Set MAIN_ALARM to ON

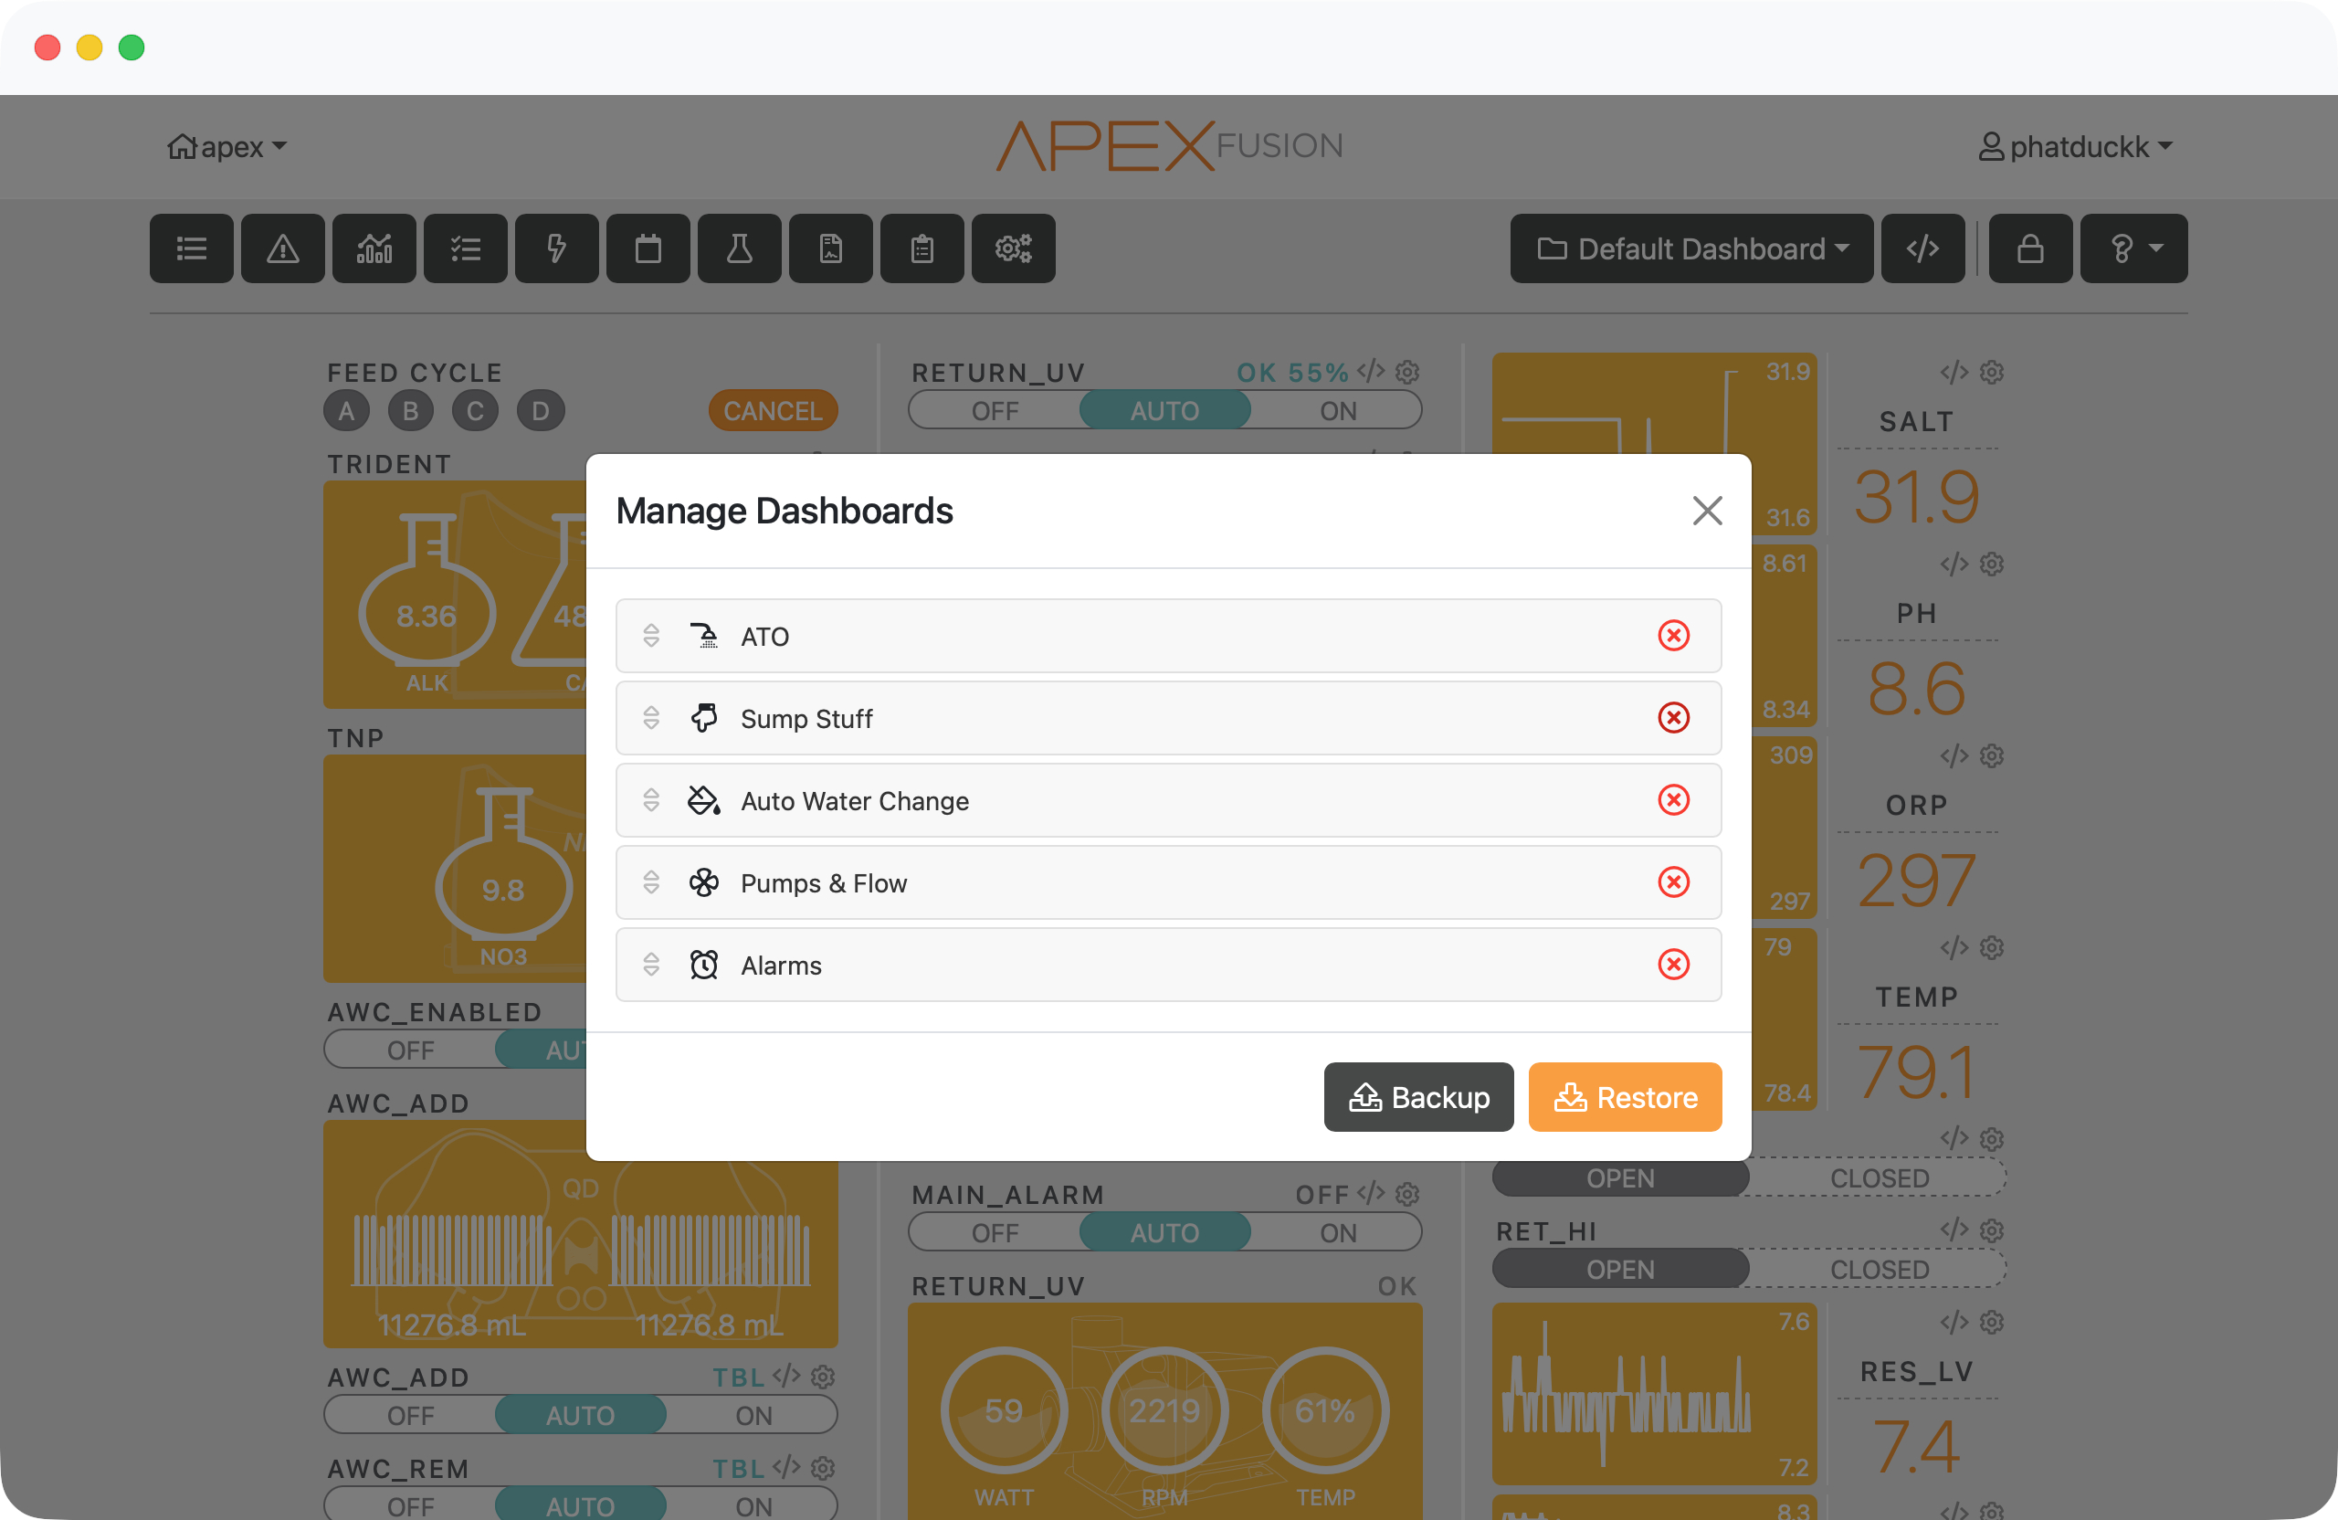click(1337, 1232)
